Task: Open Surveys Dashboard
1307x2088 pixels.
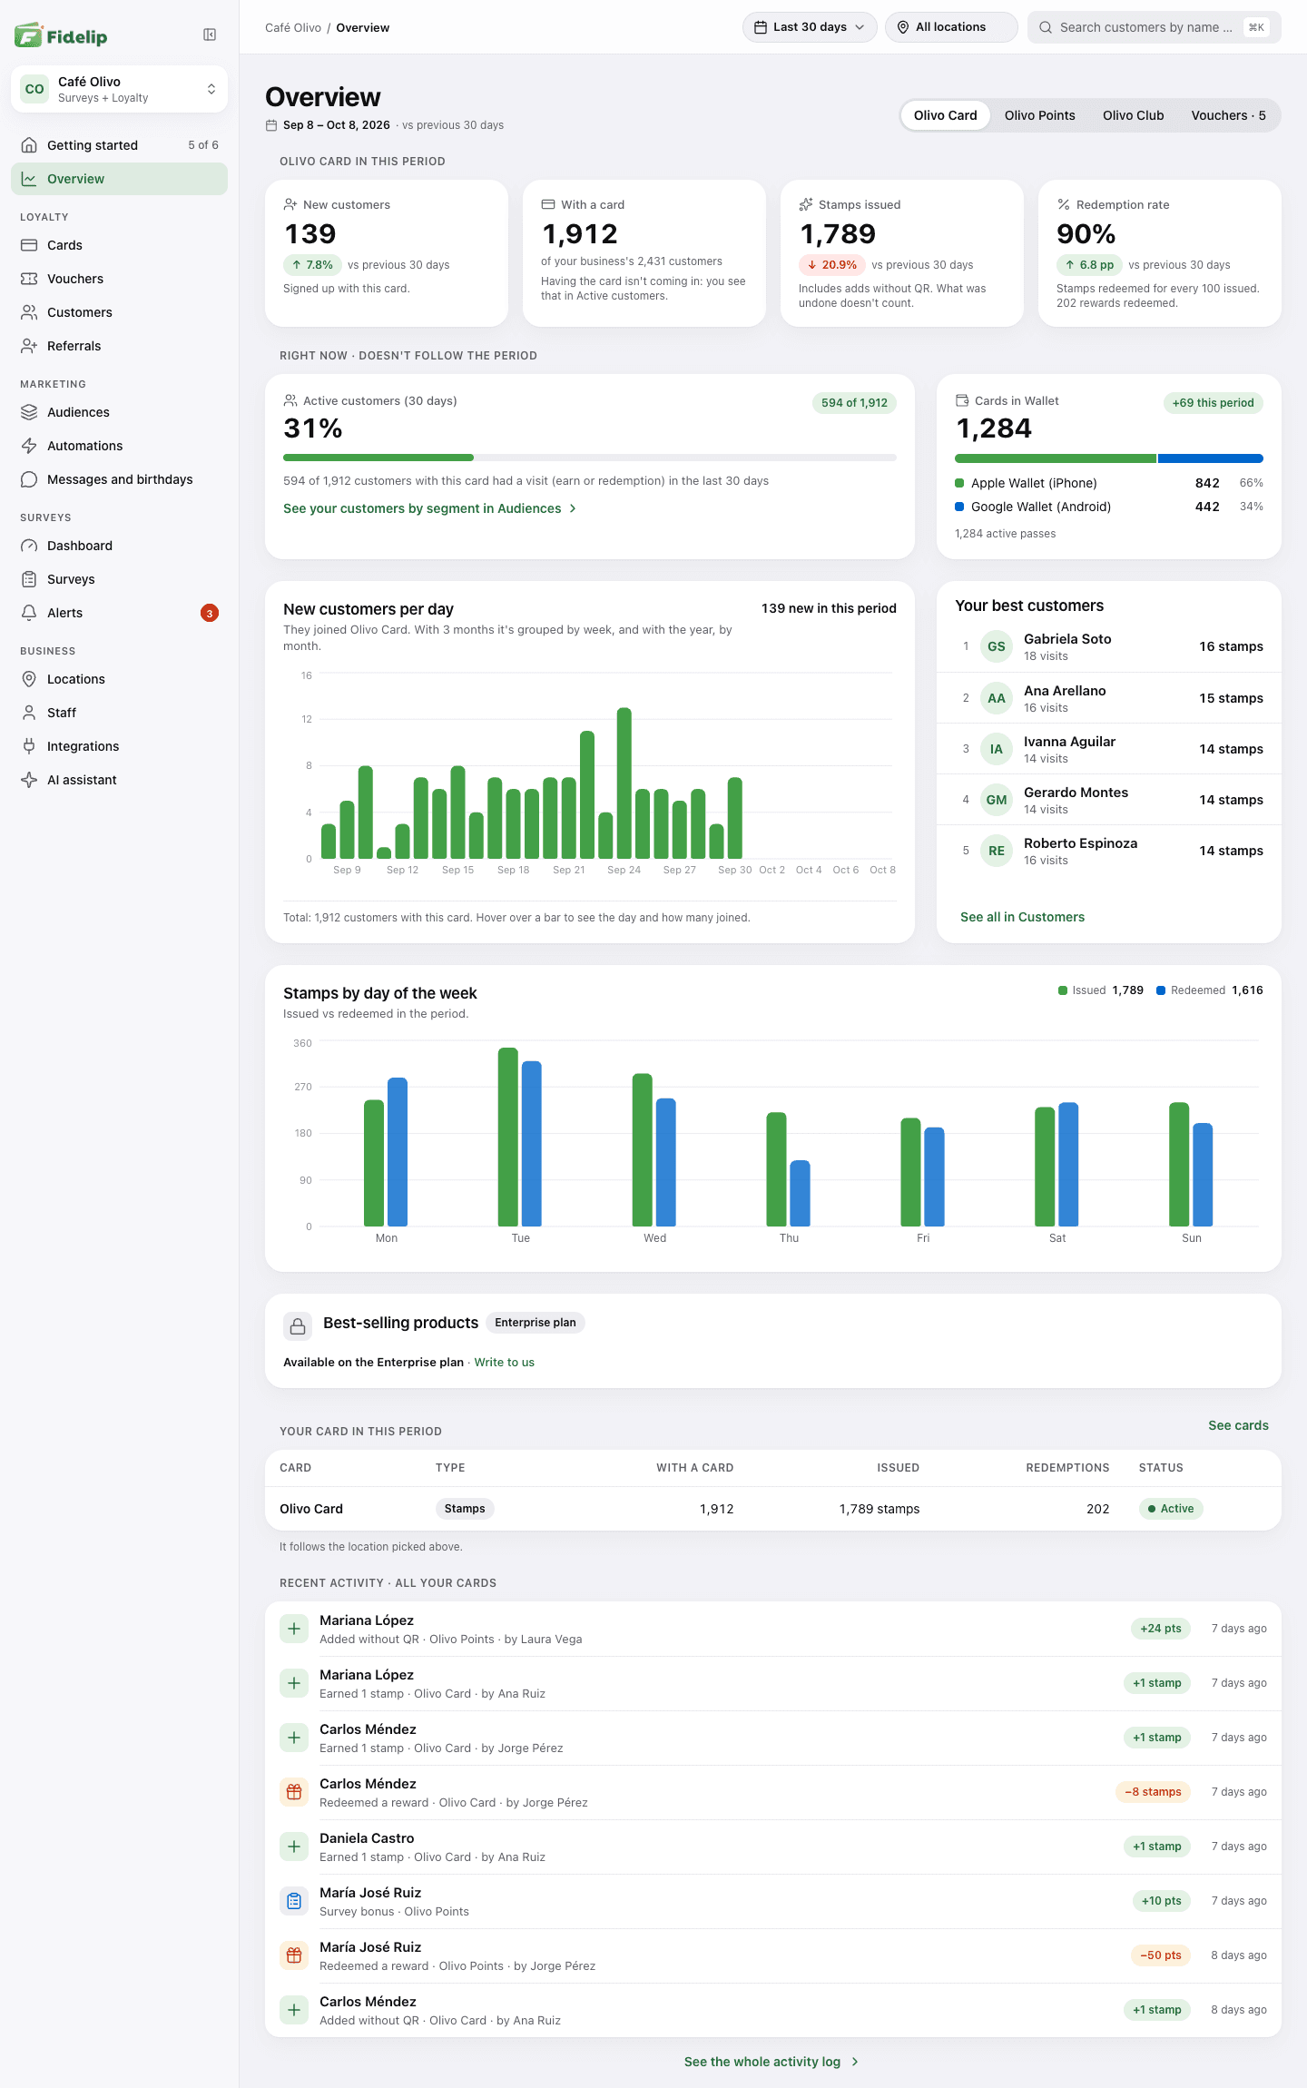Action: tap(119, 546)
